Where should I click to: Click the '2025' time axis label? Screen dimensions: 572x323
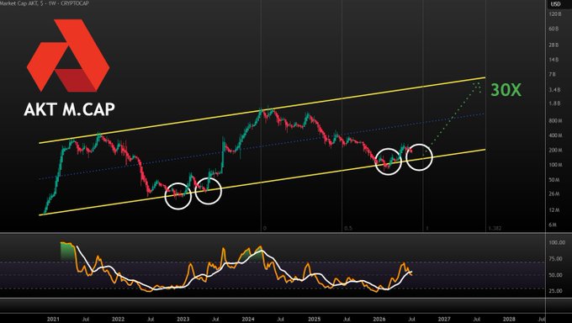(x=315, y=319)
